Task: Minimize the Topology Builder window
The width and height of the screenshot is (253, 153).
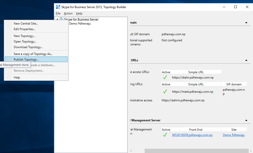Action: pyautogui.click(x=224, y=7)
